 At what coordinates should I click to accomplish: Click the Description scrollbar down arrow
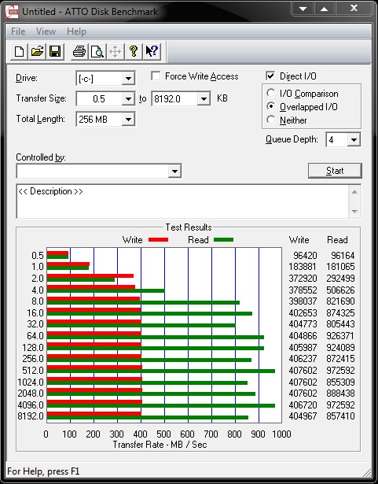click(x=354, y=212)
